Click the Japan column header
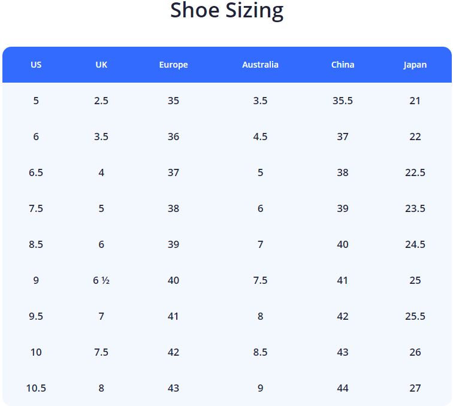This screenshot has width=453, height=406. (x=415, y=65)
